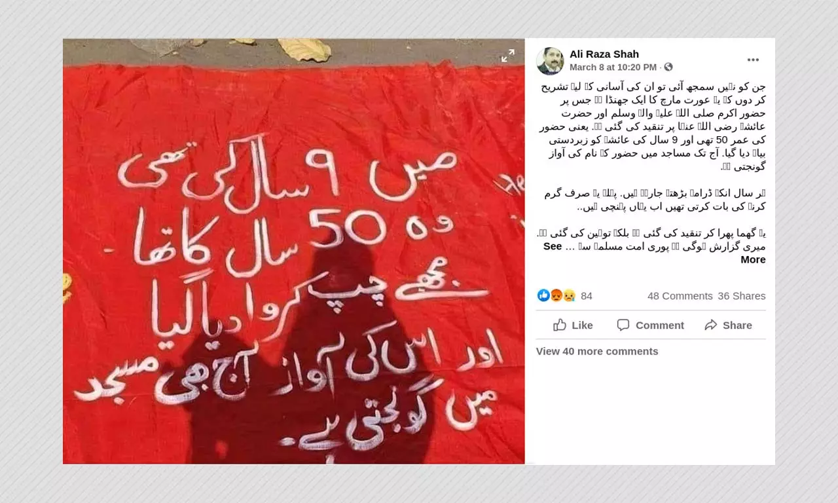Open Ali Raza Shah profile name link
Image resolution: width=838 pixels, height=503 pixels.
[x=604, y=54]
